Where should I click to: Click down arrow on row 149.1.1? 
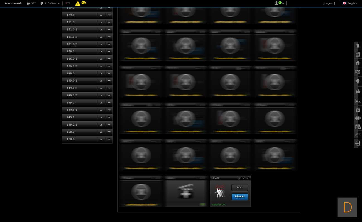[109, 110]
